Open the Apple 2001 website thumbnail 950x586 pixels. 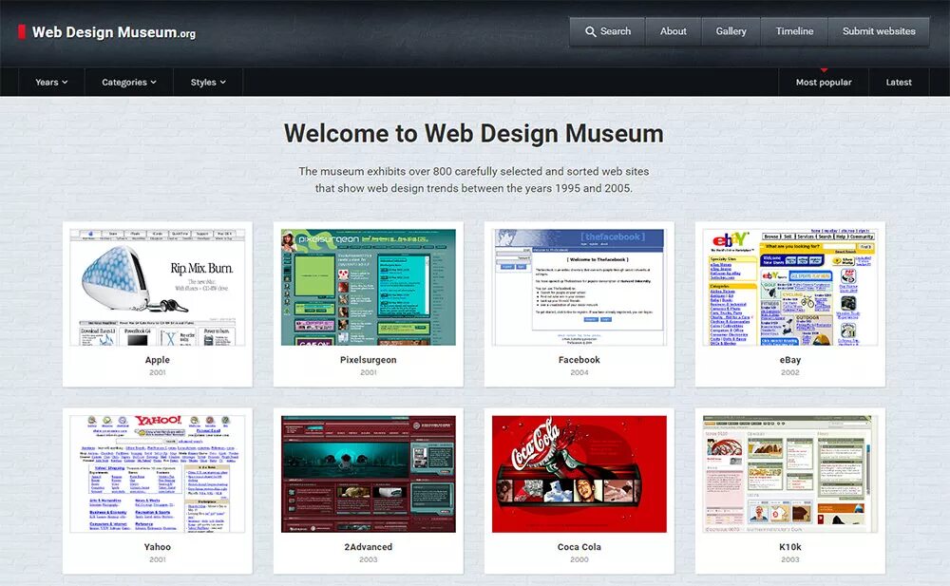click(158, 287)
